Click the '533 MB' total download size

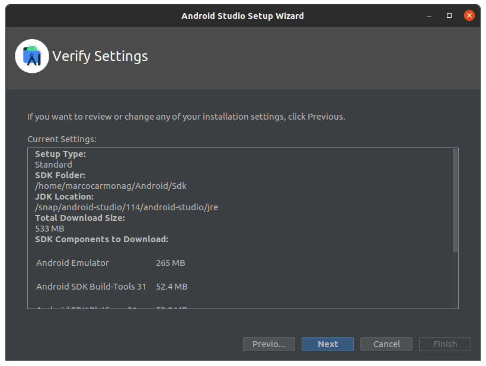(x=50, y=229)
